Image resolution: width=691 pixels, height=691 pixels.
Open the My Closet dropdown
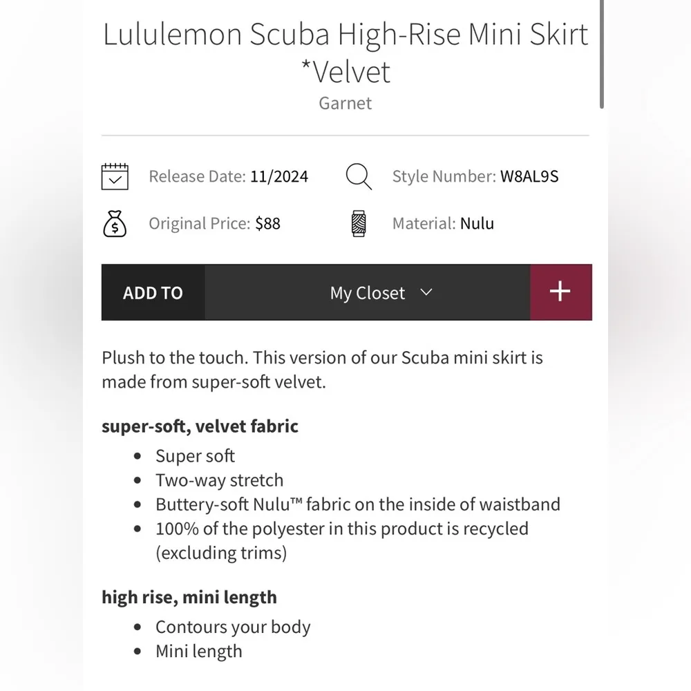(368, 292)
